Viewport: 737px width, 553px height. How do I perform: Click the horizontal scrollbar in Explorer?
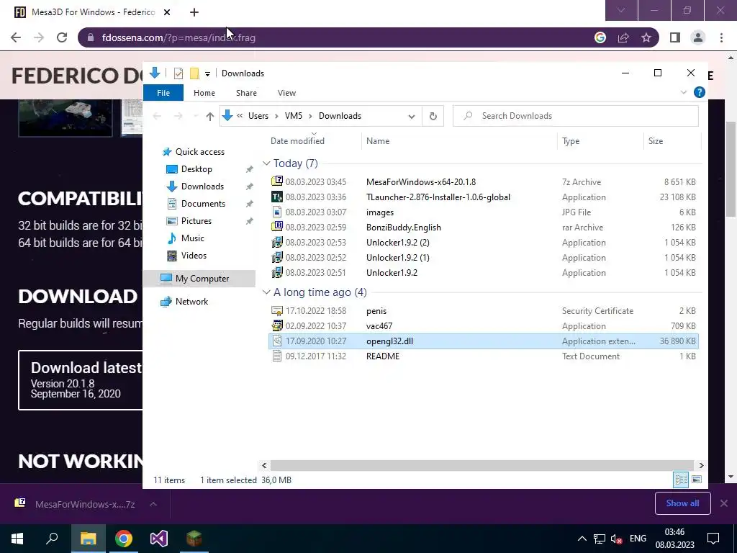(481, 465)
